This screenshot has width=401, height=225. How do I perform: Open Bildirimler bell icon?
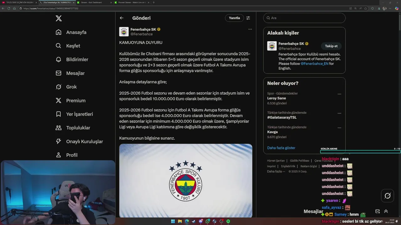click(x=58, y=59)
